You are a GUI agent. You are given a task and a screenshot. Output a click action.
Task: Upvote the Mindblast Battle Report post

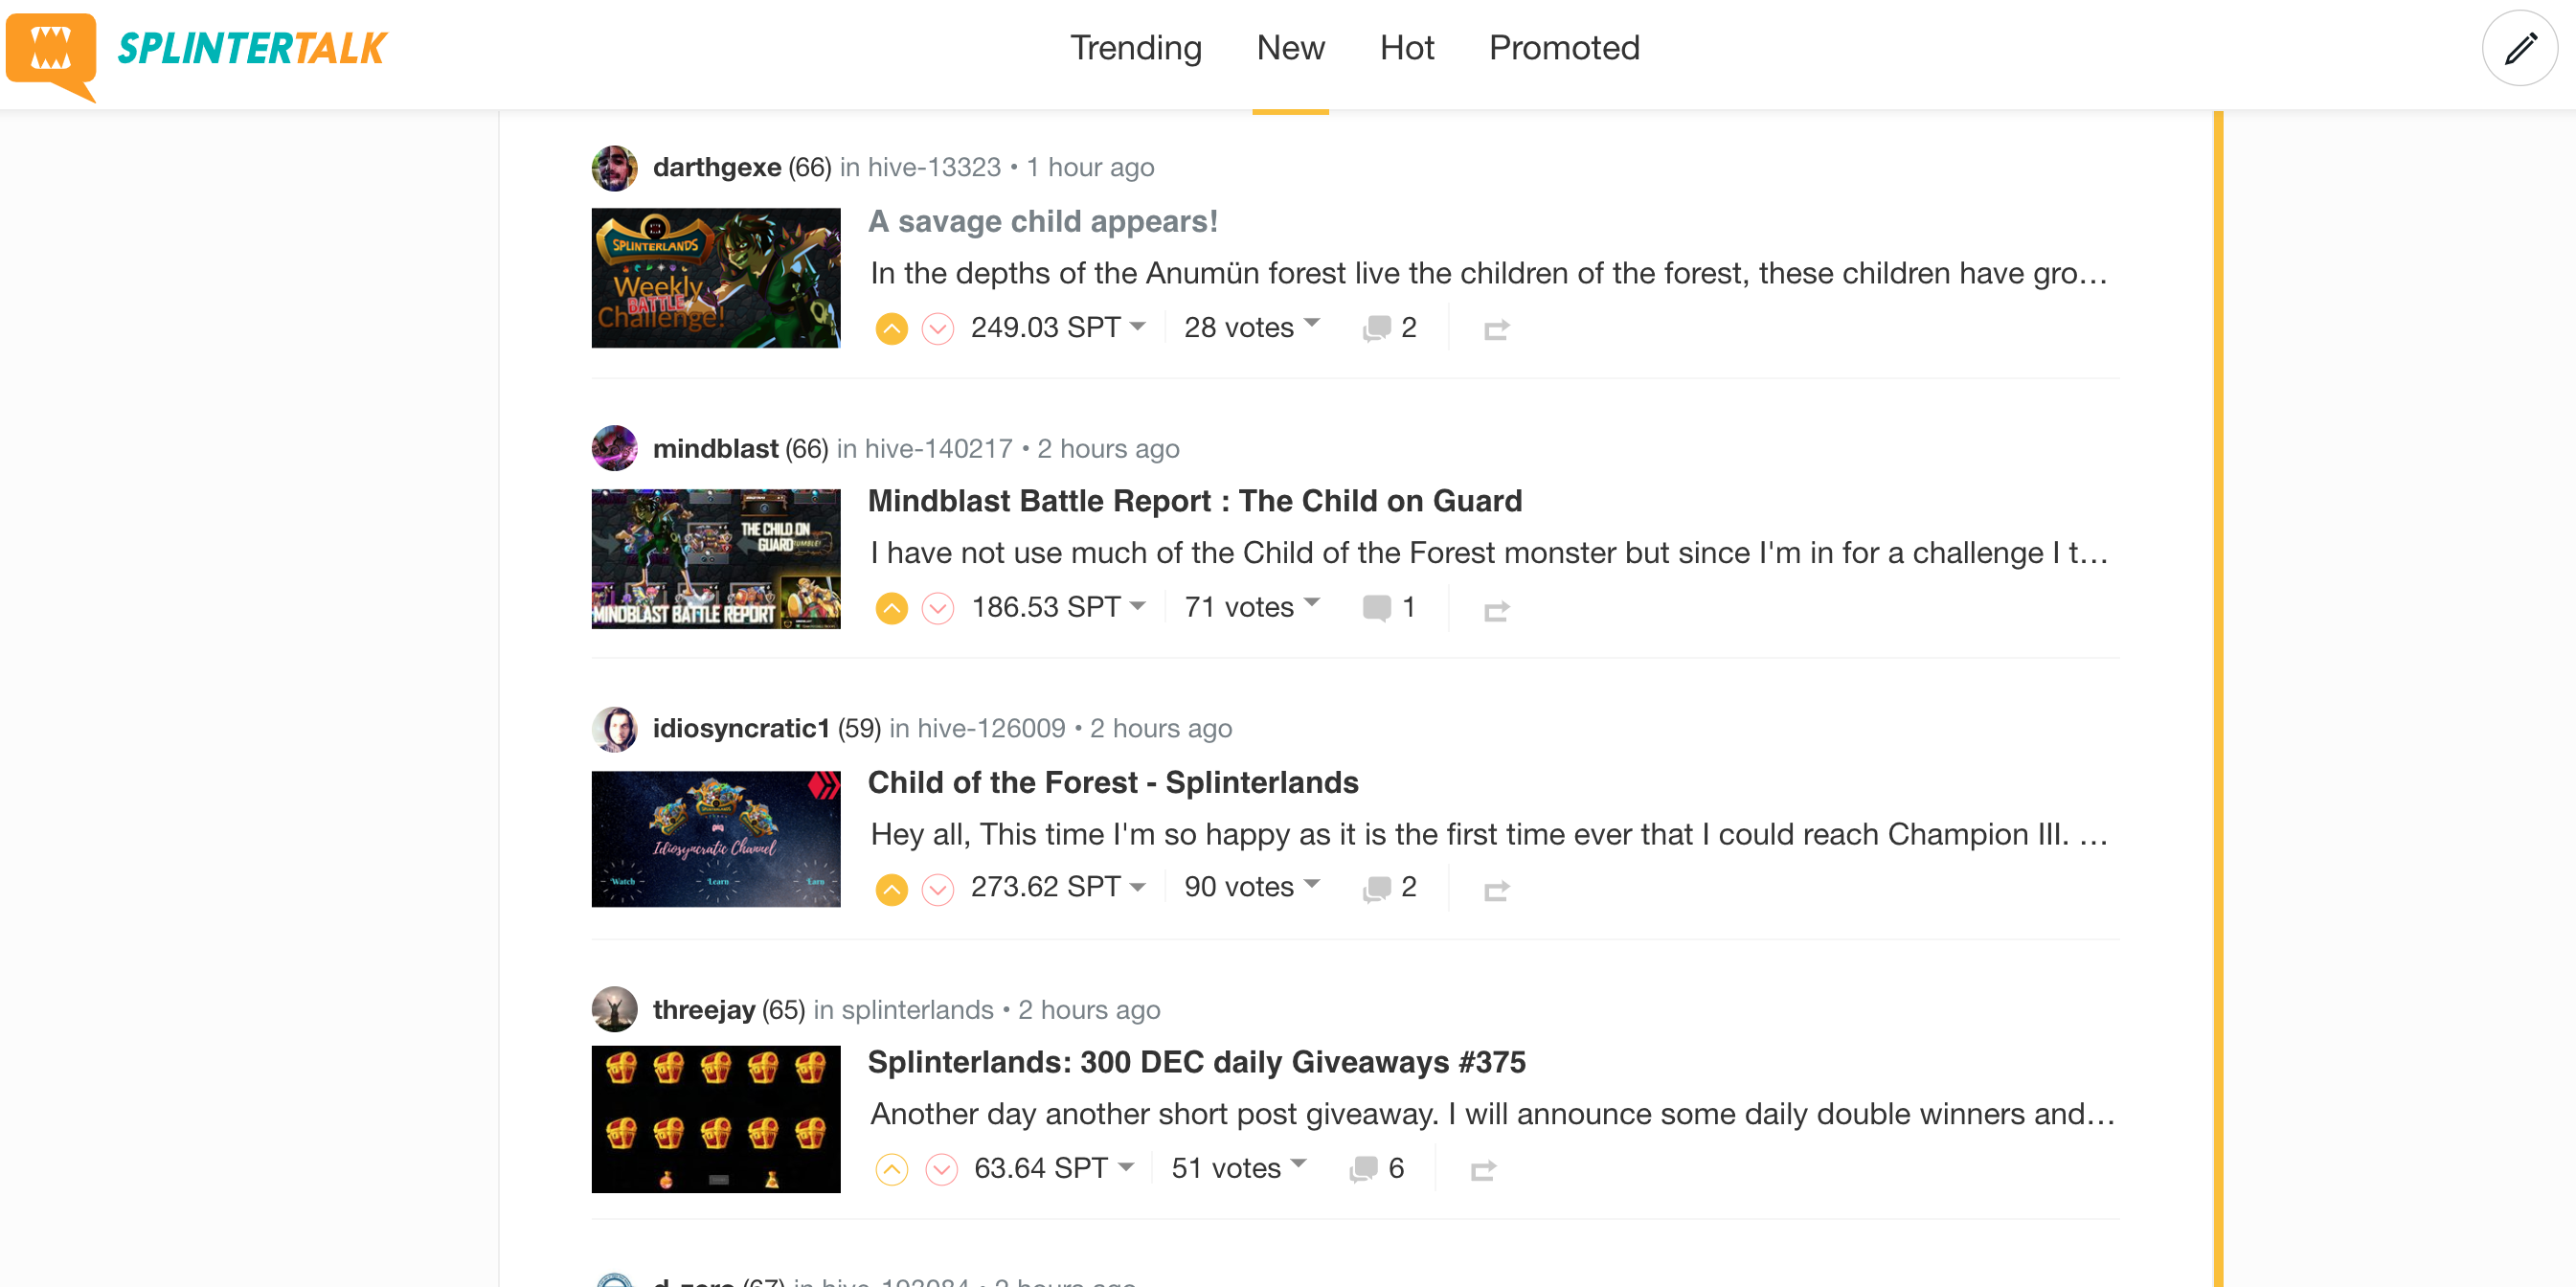[891, 608]
